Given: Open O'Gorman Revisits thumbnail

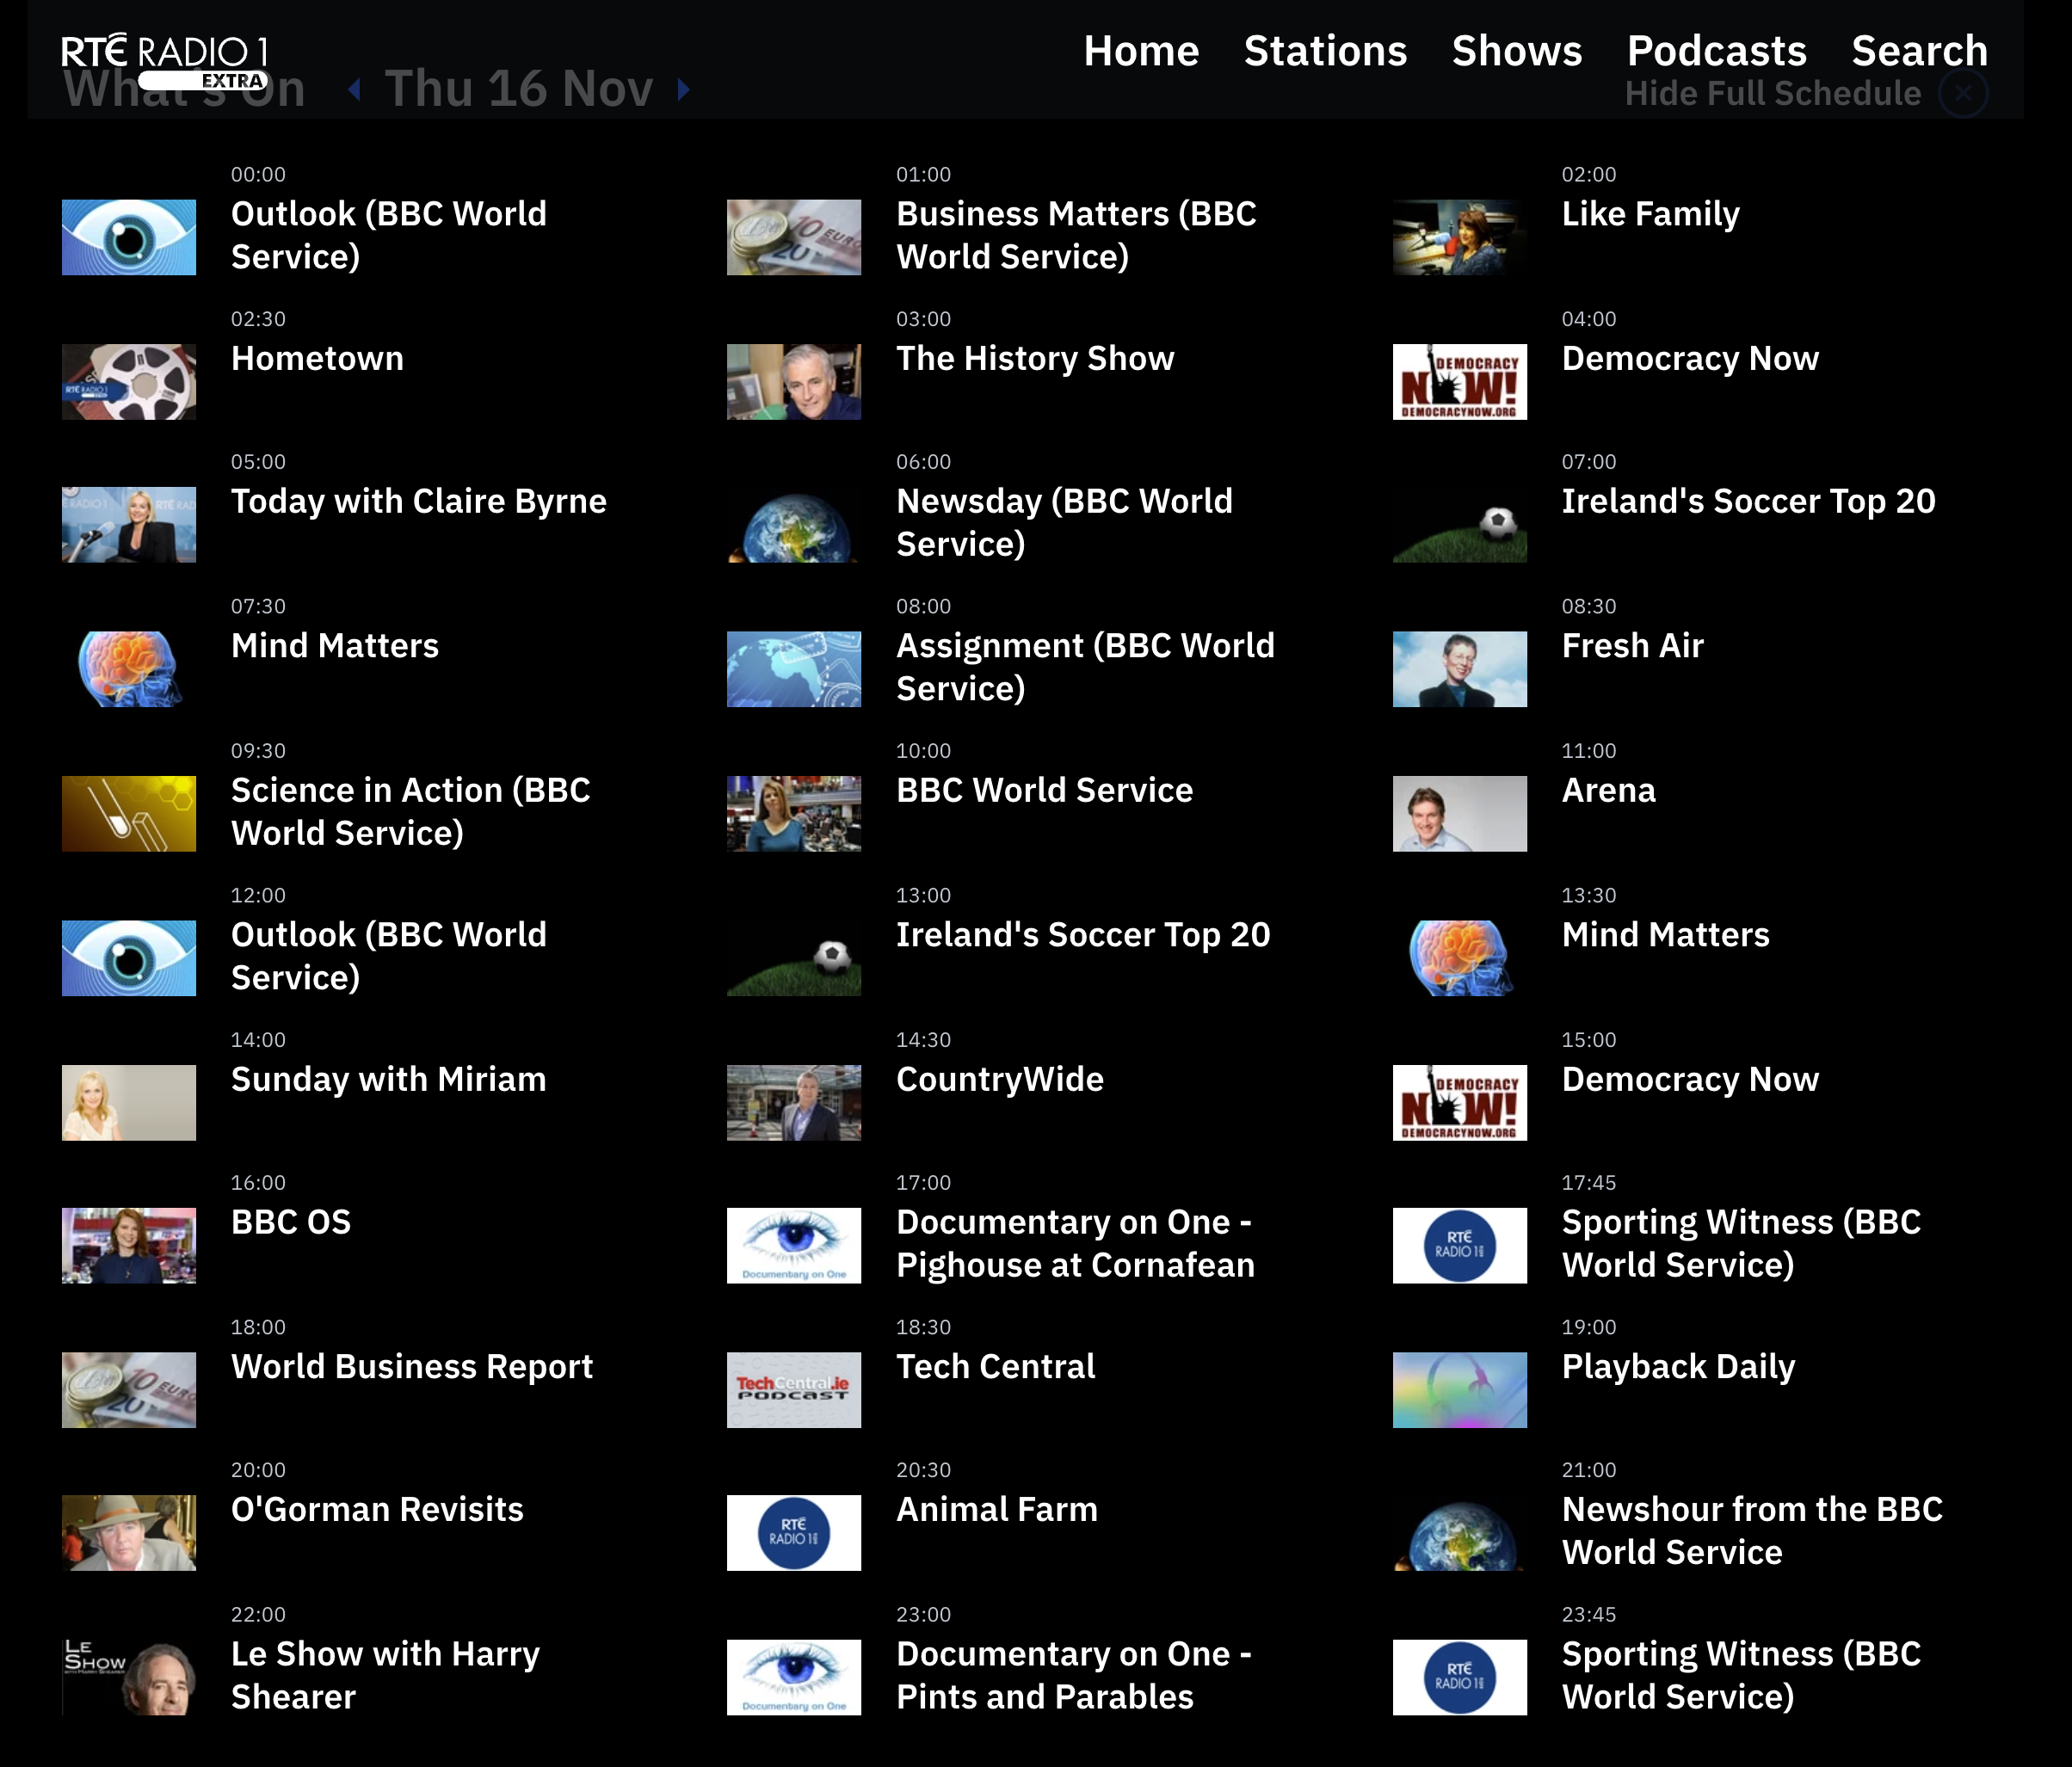Looking at the screenshot, I should pyautogui.click(x=129, y=1533).
